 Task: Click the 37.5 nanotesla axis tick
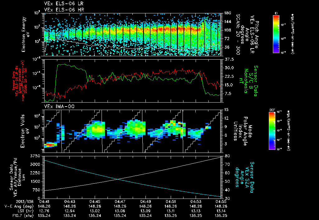(229, 59)
